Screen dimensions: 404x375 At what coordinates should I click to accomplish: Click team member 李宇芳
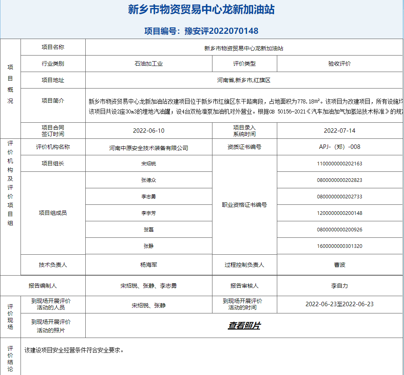[148, 213]
